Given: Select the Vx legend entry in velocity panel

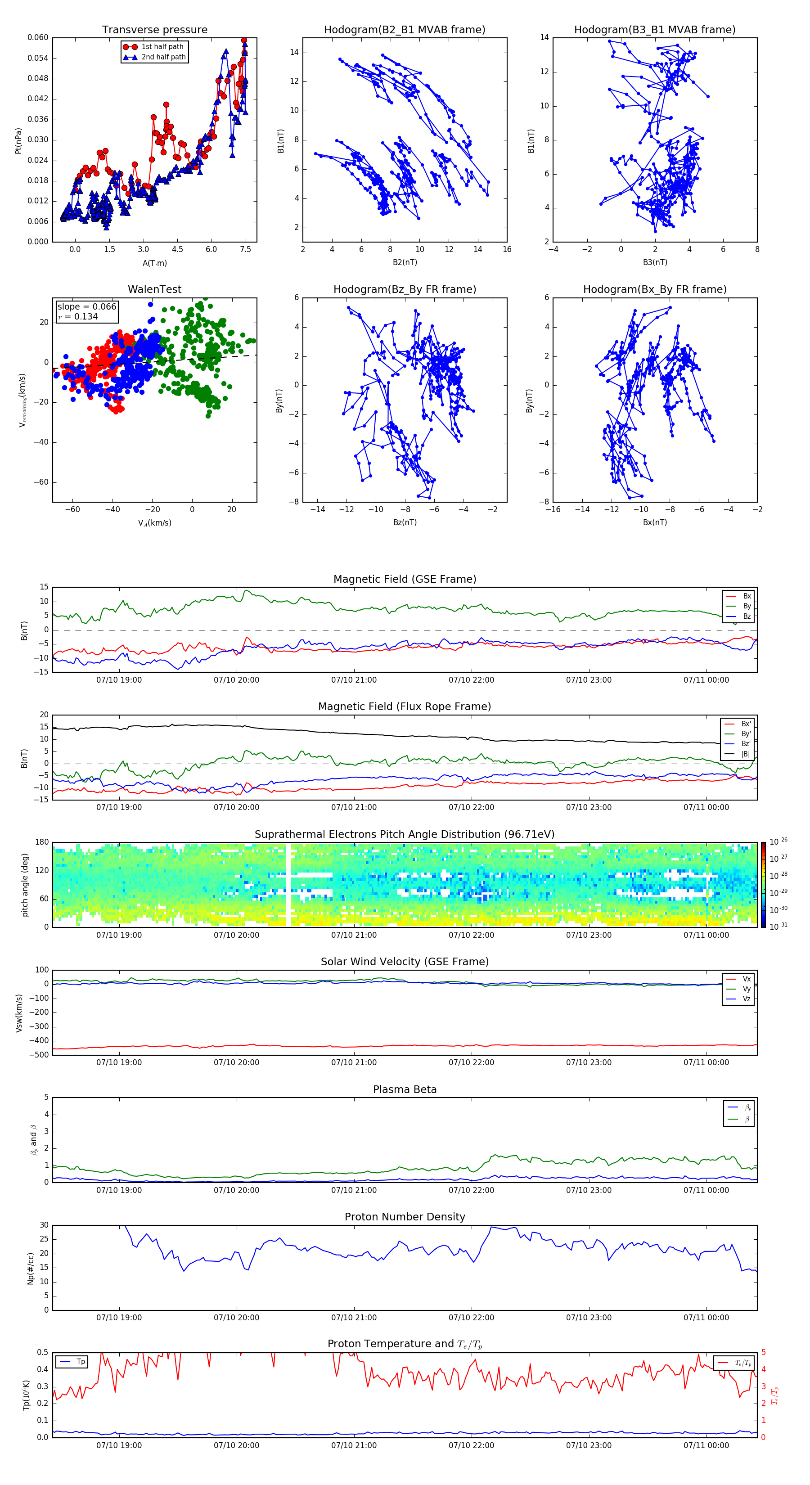Looking at the screenshot, I should tap(738, 979).
